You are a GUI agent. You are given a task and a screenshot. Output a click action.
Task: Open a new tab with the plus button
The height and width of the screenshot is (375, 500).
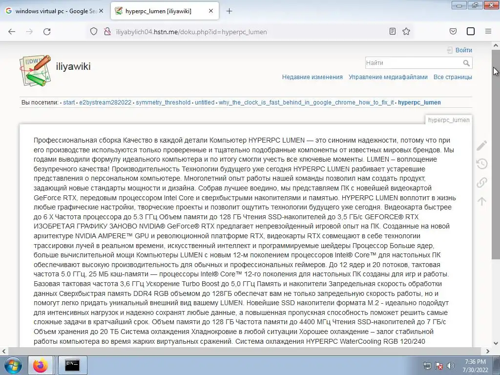pos(229,11)
